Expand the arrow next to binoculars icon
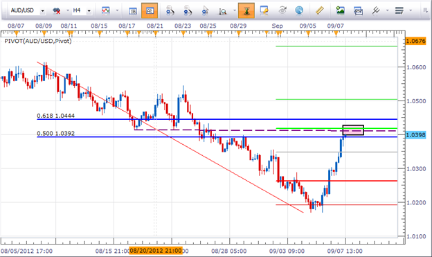Viewport: 432px width, 257px height. [x=68, y=11]
